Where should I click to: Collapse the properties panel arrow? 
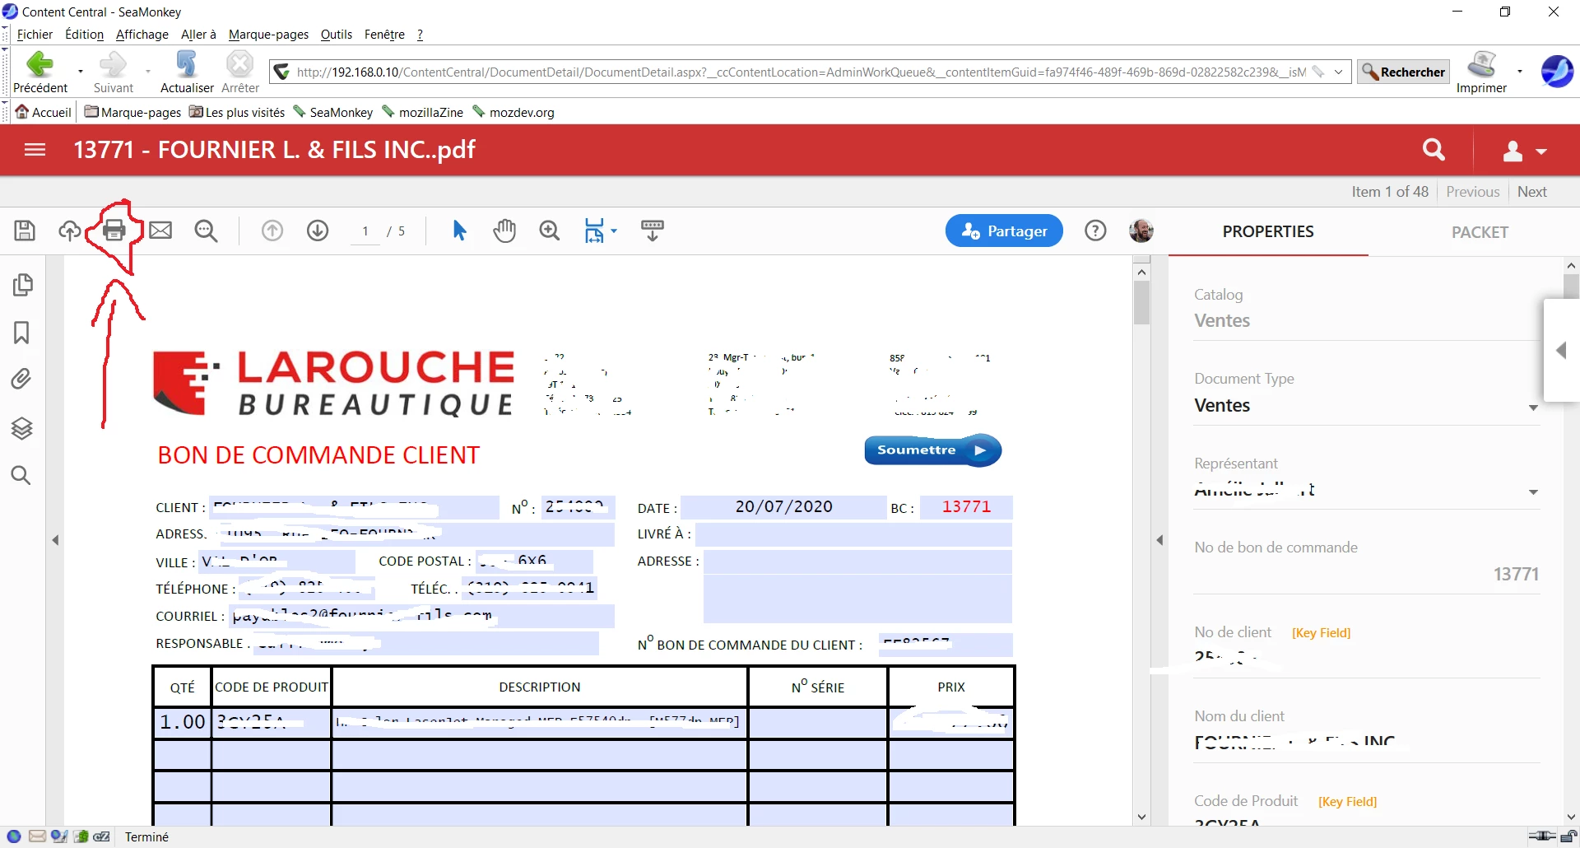[x=1159, y=540]
